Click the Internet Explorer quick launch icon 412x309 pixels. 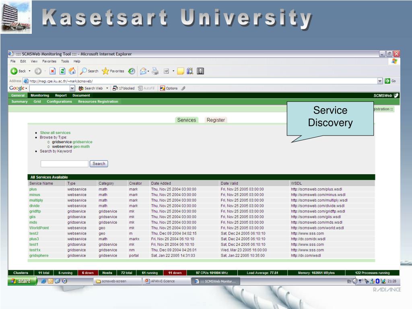43,281
